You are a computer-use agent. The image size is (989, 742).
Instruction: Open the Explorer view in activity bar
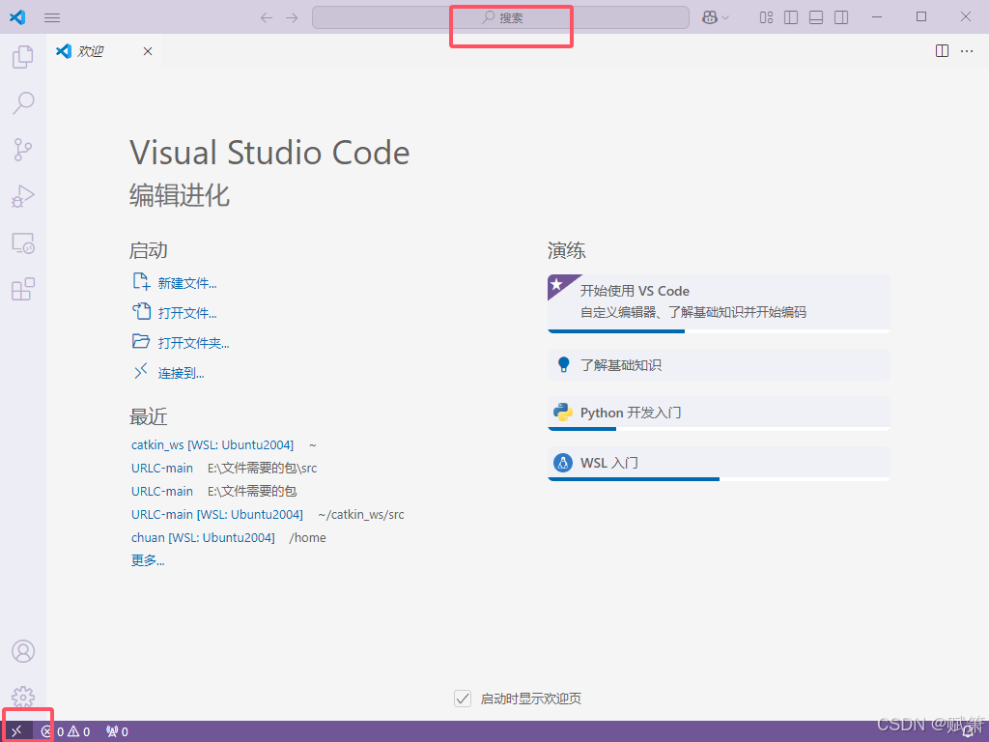click(23, 57)
